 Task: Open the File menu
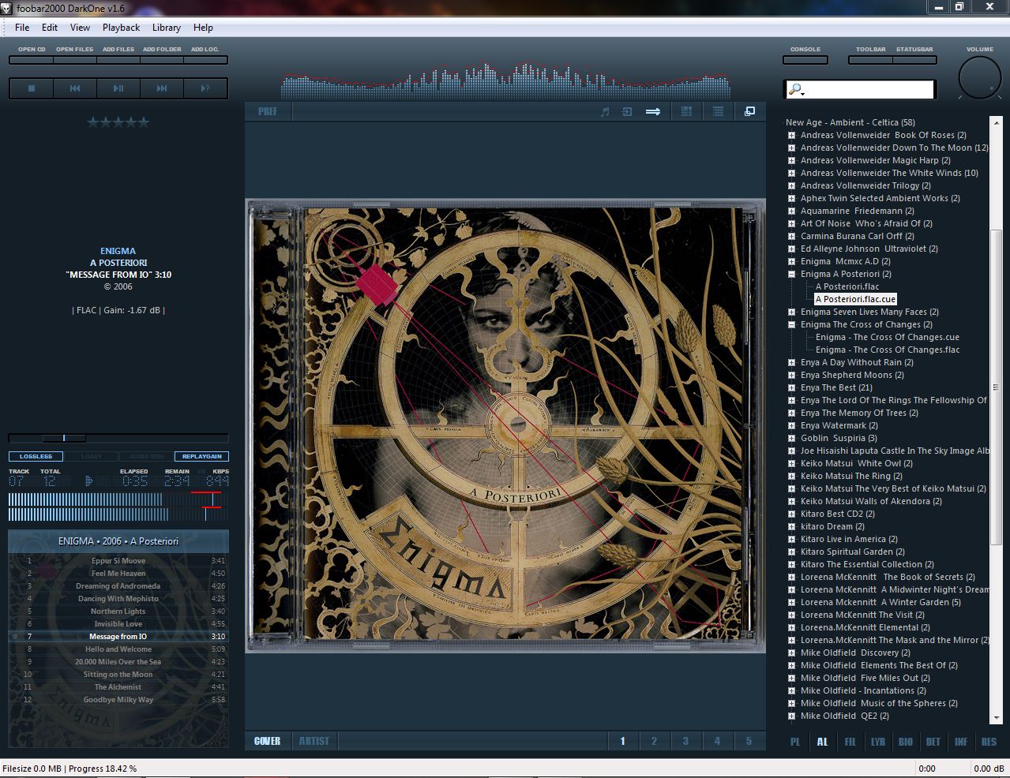tap(22, 28)
